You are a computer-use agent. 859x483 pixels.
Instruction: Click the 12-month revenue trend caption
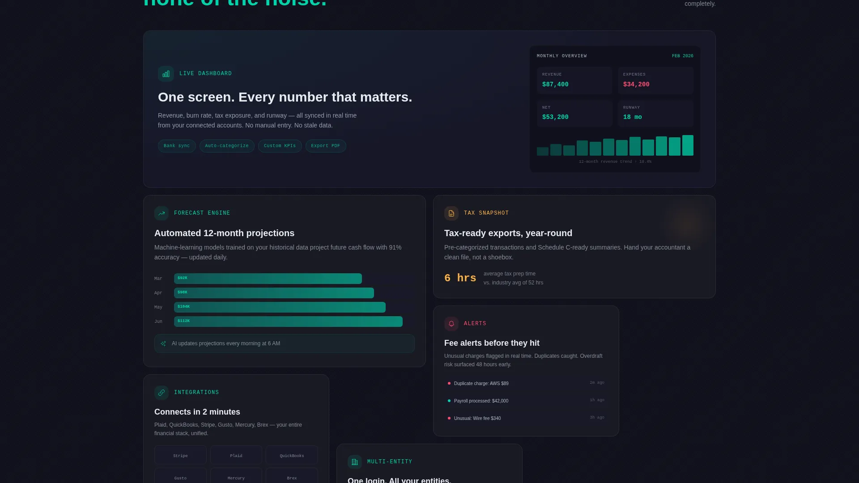click(615, 162)
